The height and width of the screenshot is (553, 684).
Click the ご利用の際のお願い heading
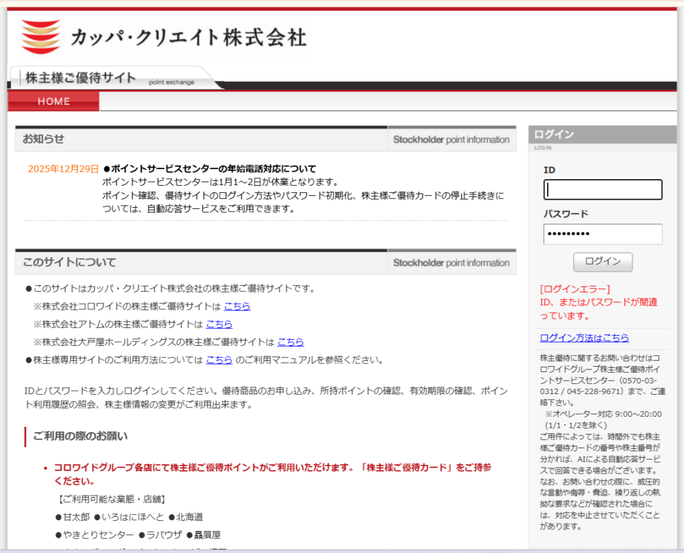(80, 436)
